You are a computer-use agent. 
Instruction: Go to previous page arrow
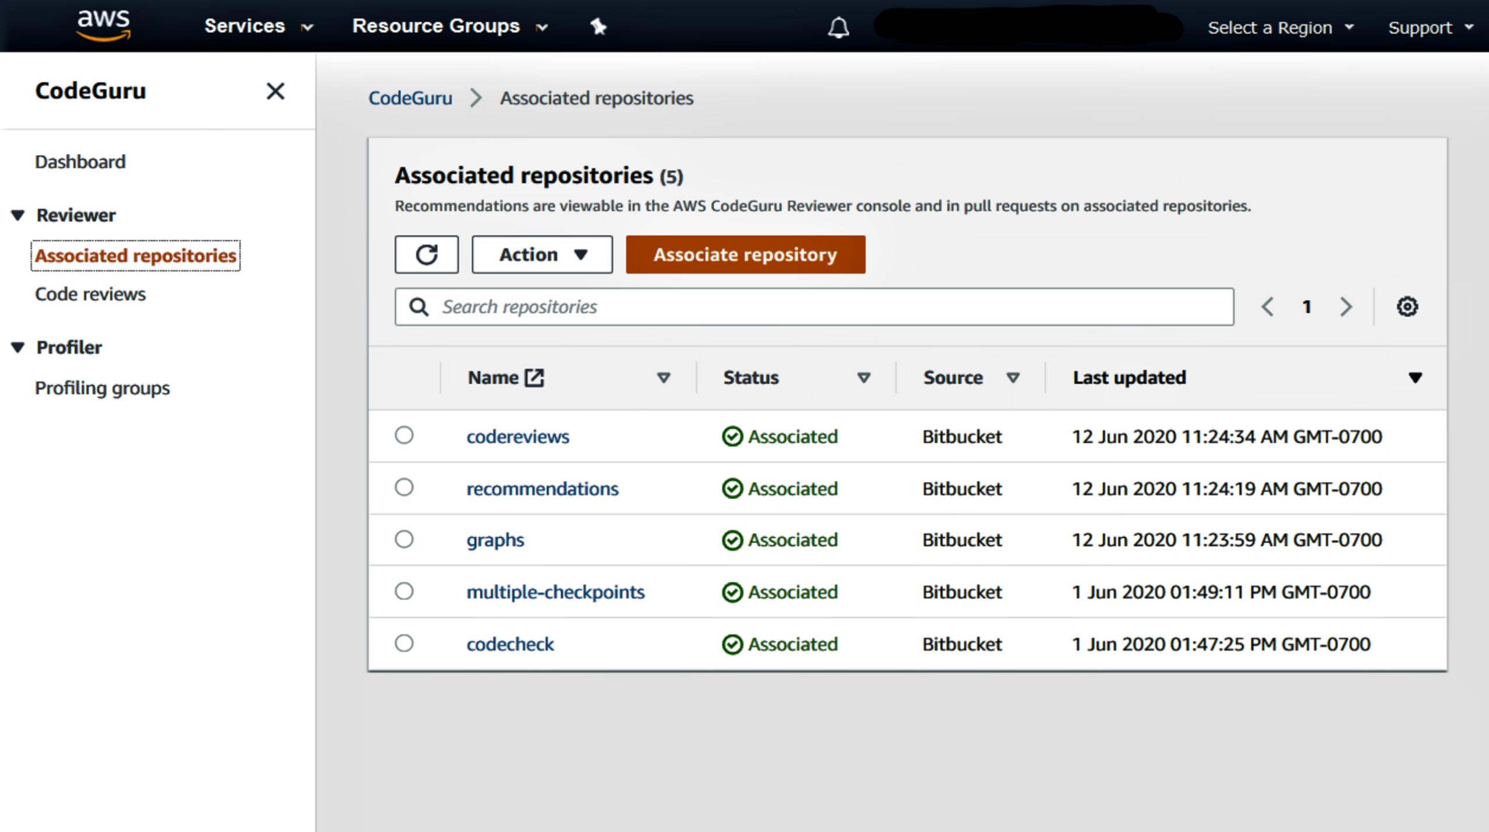click(1267, 306)
